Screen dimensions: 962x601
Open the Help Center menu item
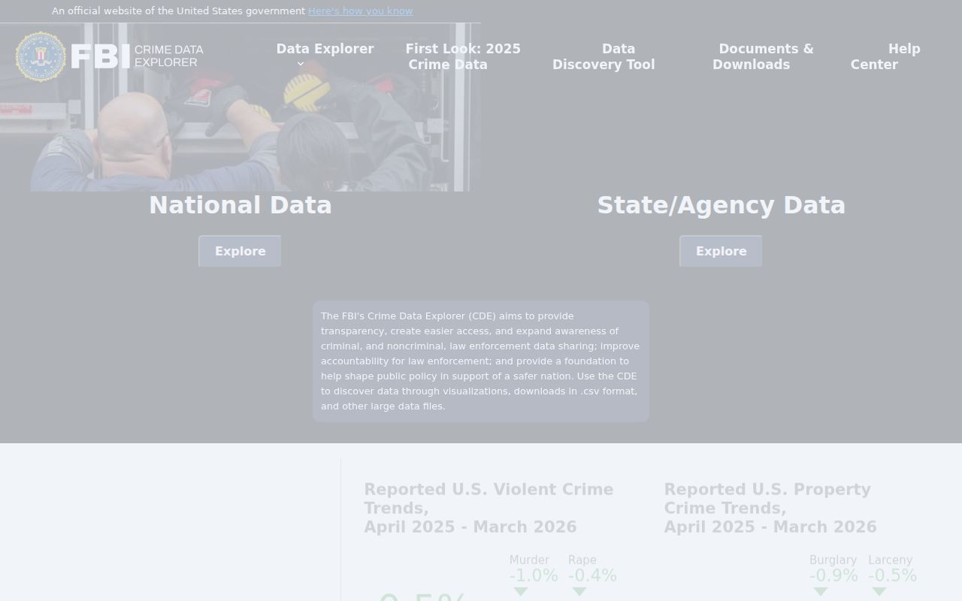click(885, 56)
